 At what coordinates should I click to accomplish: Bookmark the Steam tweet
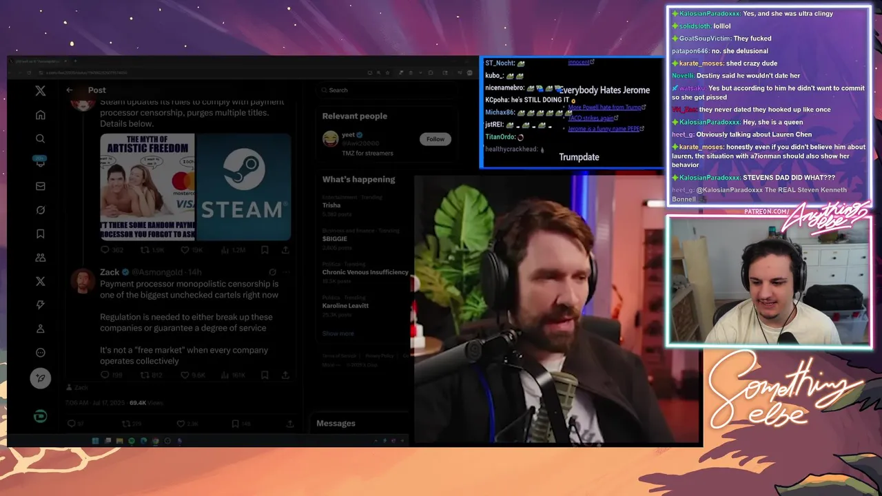pyautogui.click(x=265, y=250)
